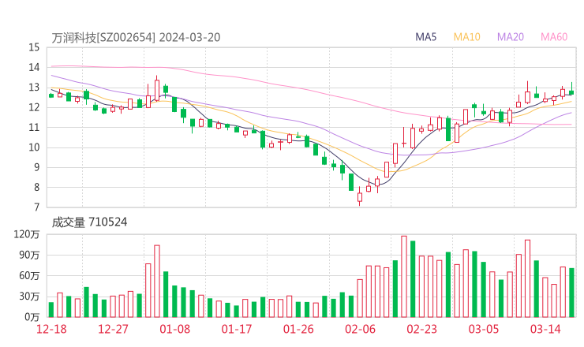Click the 15 price axis label
The width and height of the screenshot is (584, 347).
[x=34, y=47]
